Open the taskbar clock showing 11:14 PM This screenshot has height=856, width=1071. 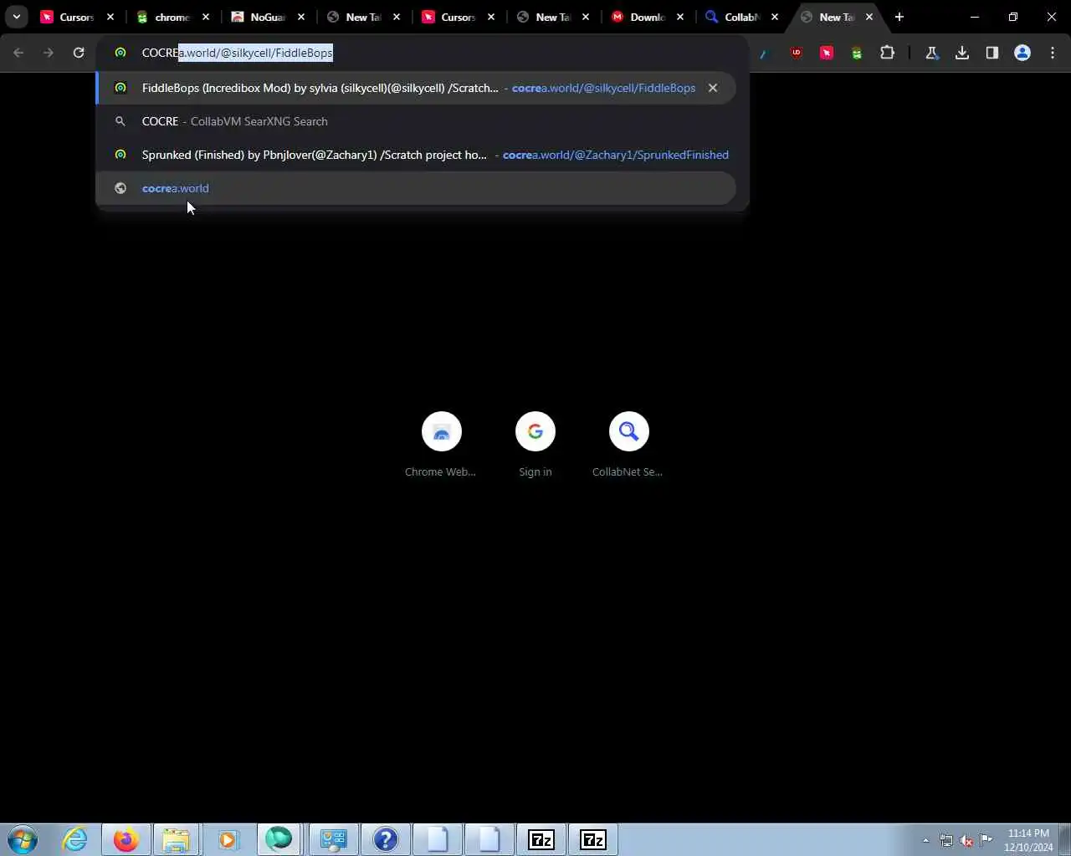click(x=1028, y=840)
